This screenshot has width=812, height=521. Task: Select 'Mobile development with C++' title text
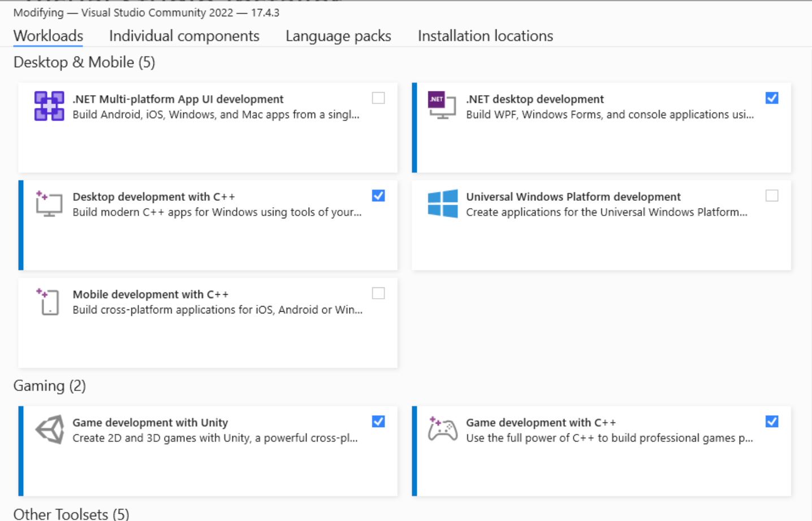click(150, 295)
